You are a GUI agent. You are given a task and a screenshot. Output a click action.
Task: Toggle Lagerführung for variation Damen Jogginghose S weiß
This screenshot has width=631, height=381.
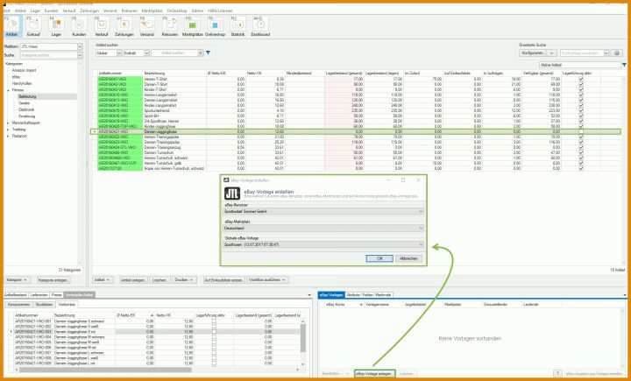coord(214,327)
